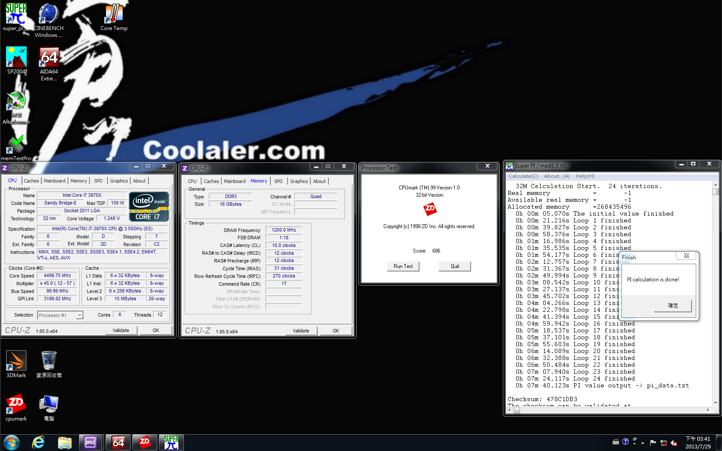Click the Score value 686

436,251
